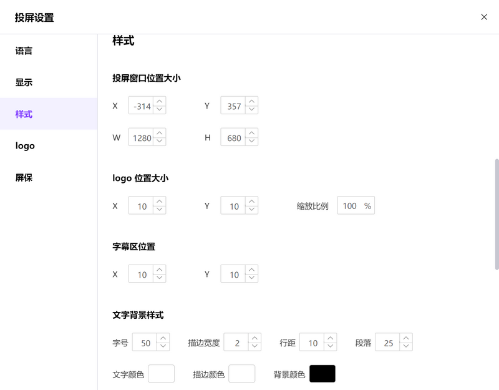Increase the window position X value
This screenshot has width=499, height=390.
click(160, 101)
